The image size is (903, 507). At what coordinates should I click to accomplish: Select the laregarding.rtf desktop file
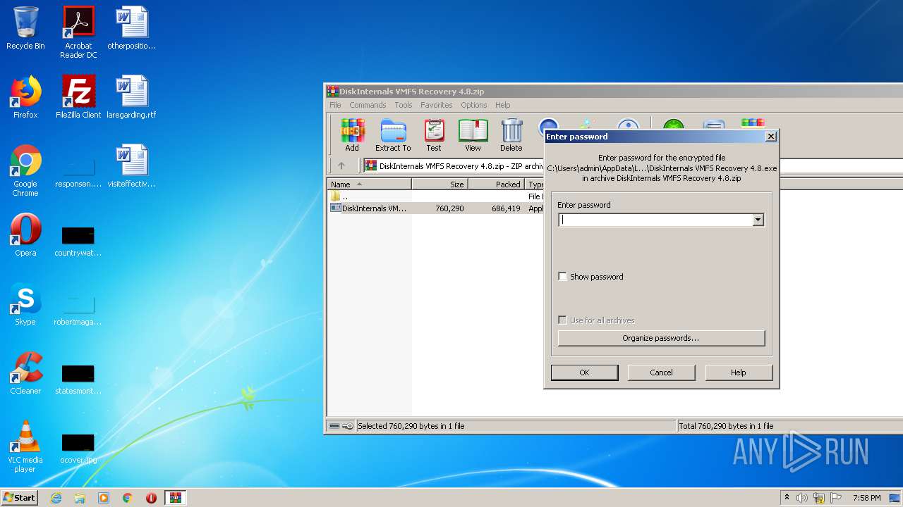pyautogui.click(x=131, y=97)
